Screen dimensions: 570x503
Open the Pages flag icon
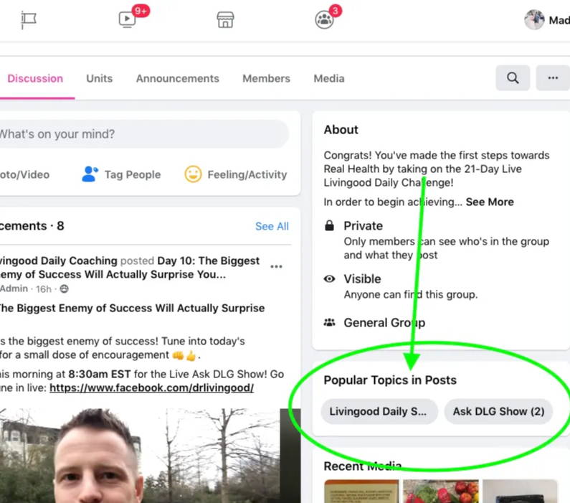29,19
